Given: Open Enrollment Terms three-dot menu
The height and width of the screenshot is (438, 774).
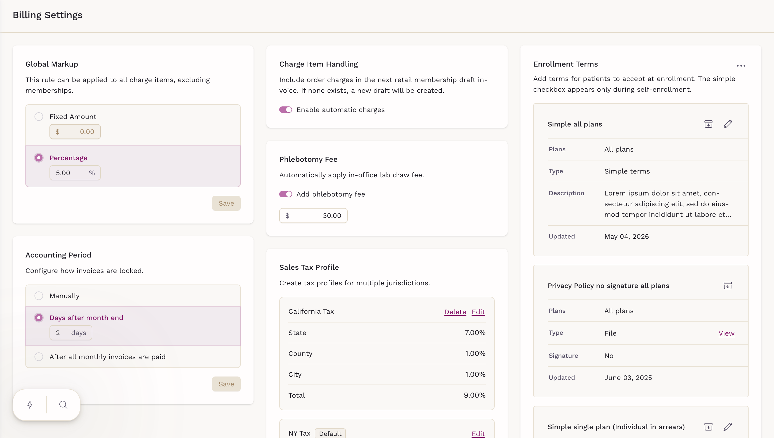Looking at the screenshot, I should [741, 66].
